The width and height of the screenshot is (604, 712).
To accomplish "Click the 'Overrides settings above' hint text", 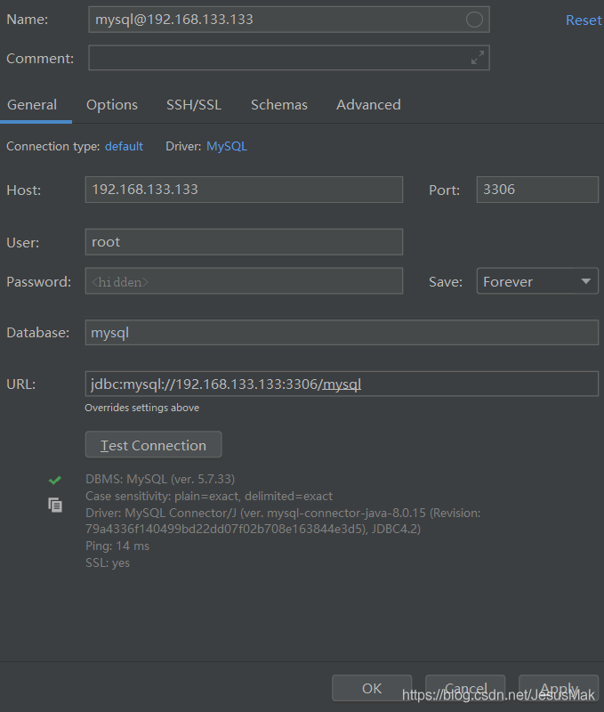I will 142,408.
